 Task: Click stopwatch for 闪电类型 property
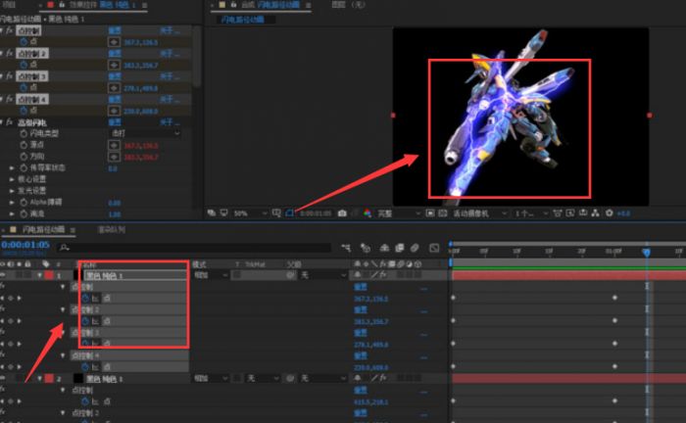point(24,133)
